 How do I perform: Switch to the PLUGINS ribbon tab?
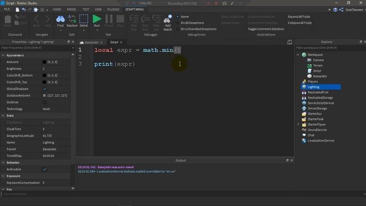point(113,9)
